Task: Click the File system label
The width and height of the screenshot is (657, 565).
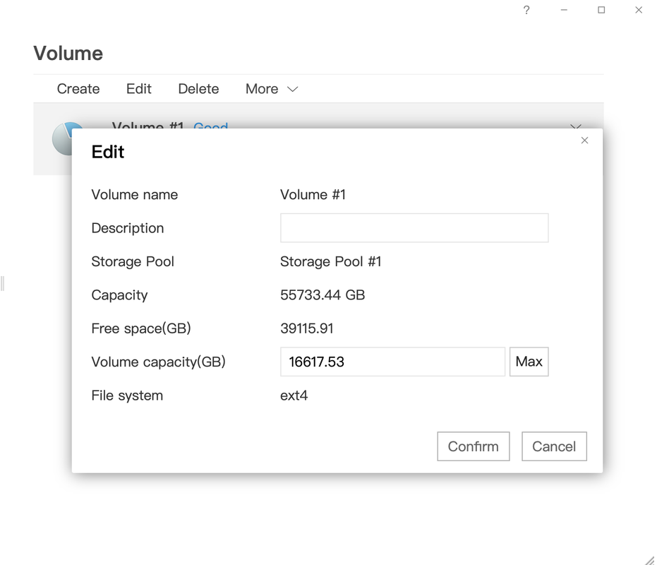Action: pos(127,395)
